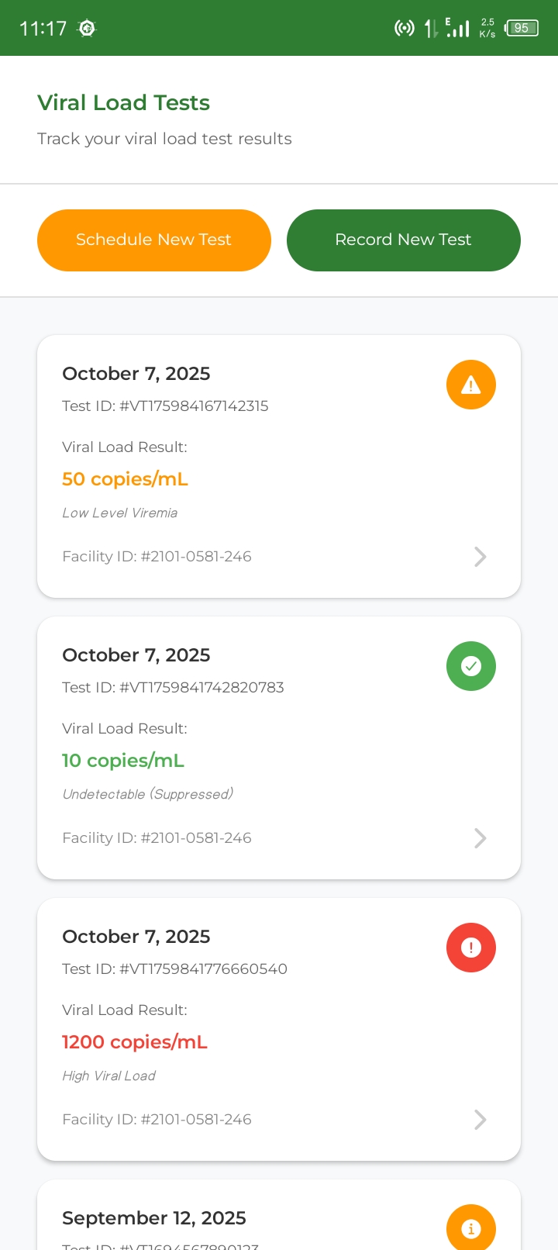Open details chevron for 1200 copies/mL test
Image resolution: width=558 pixels, height=1250 pixels.
tap(480, 1120)
